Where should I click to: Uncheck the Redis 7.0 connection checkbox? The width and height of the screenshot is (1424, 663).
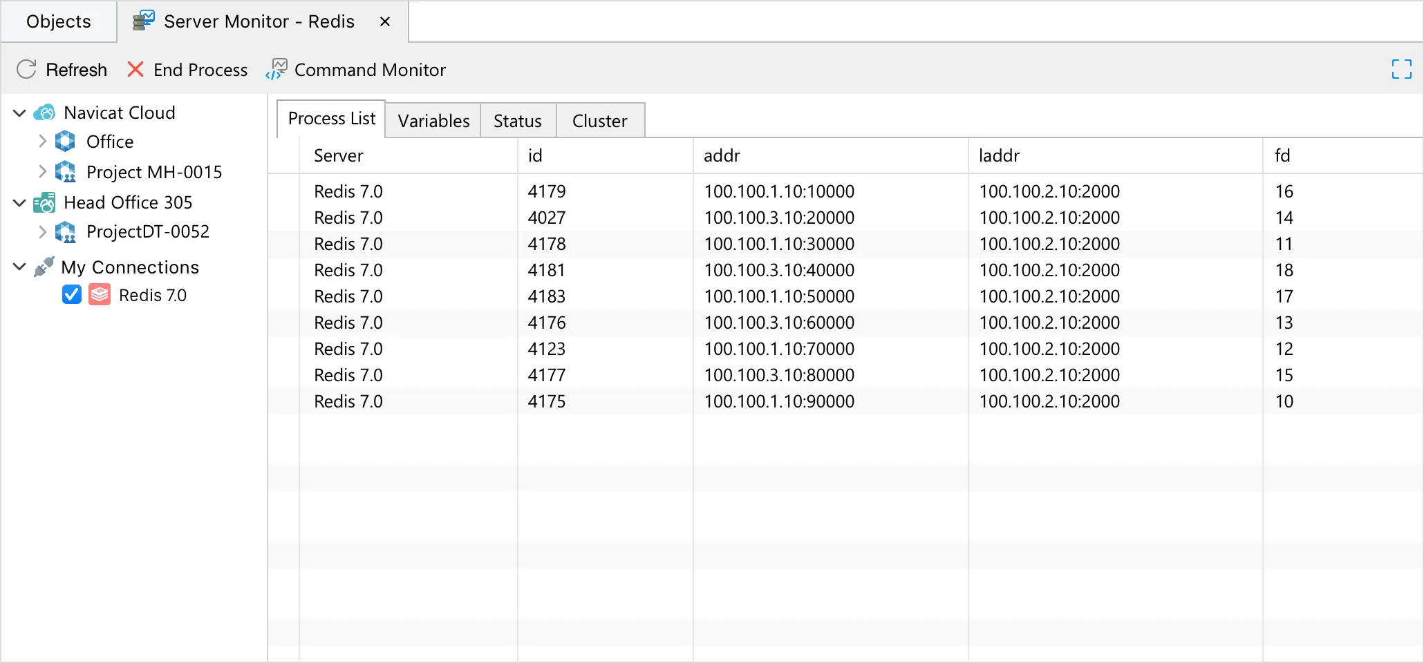(72, 295)
